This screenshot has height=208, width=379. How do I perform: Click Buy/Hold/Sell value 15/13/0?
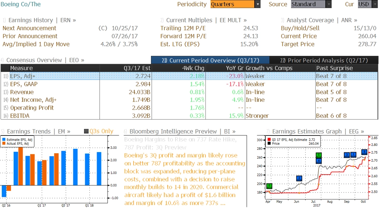pyautogui.click(x=365, y=28)
